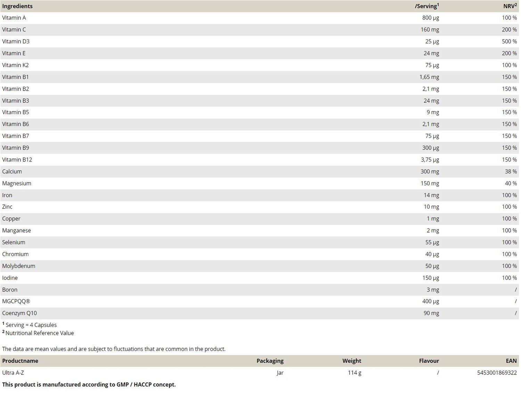Click the Vitamin B12 serving amount 3,75 µg
Viewport: 521px width, 396px height.
click(x=430, y=160)
